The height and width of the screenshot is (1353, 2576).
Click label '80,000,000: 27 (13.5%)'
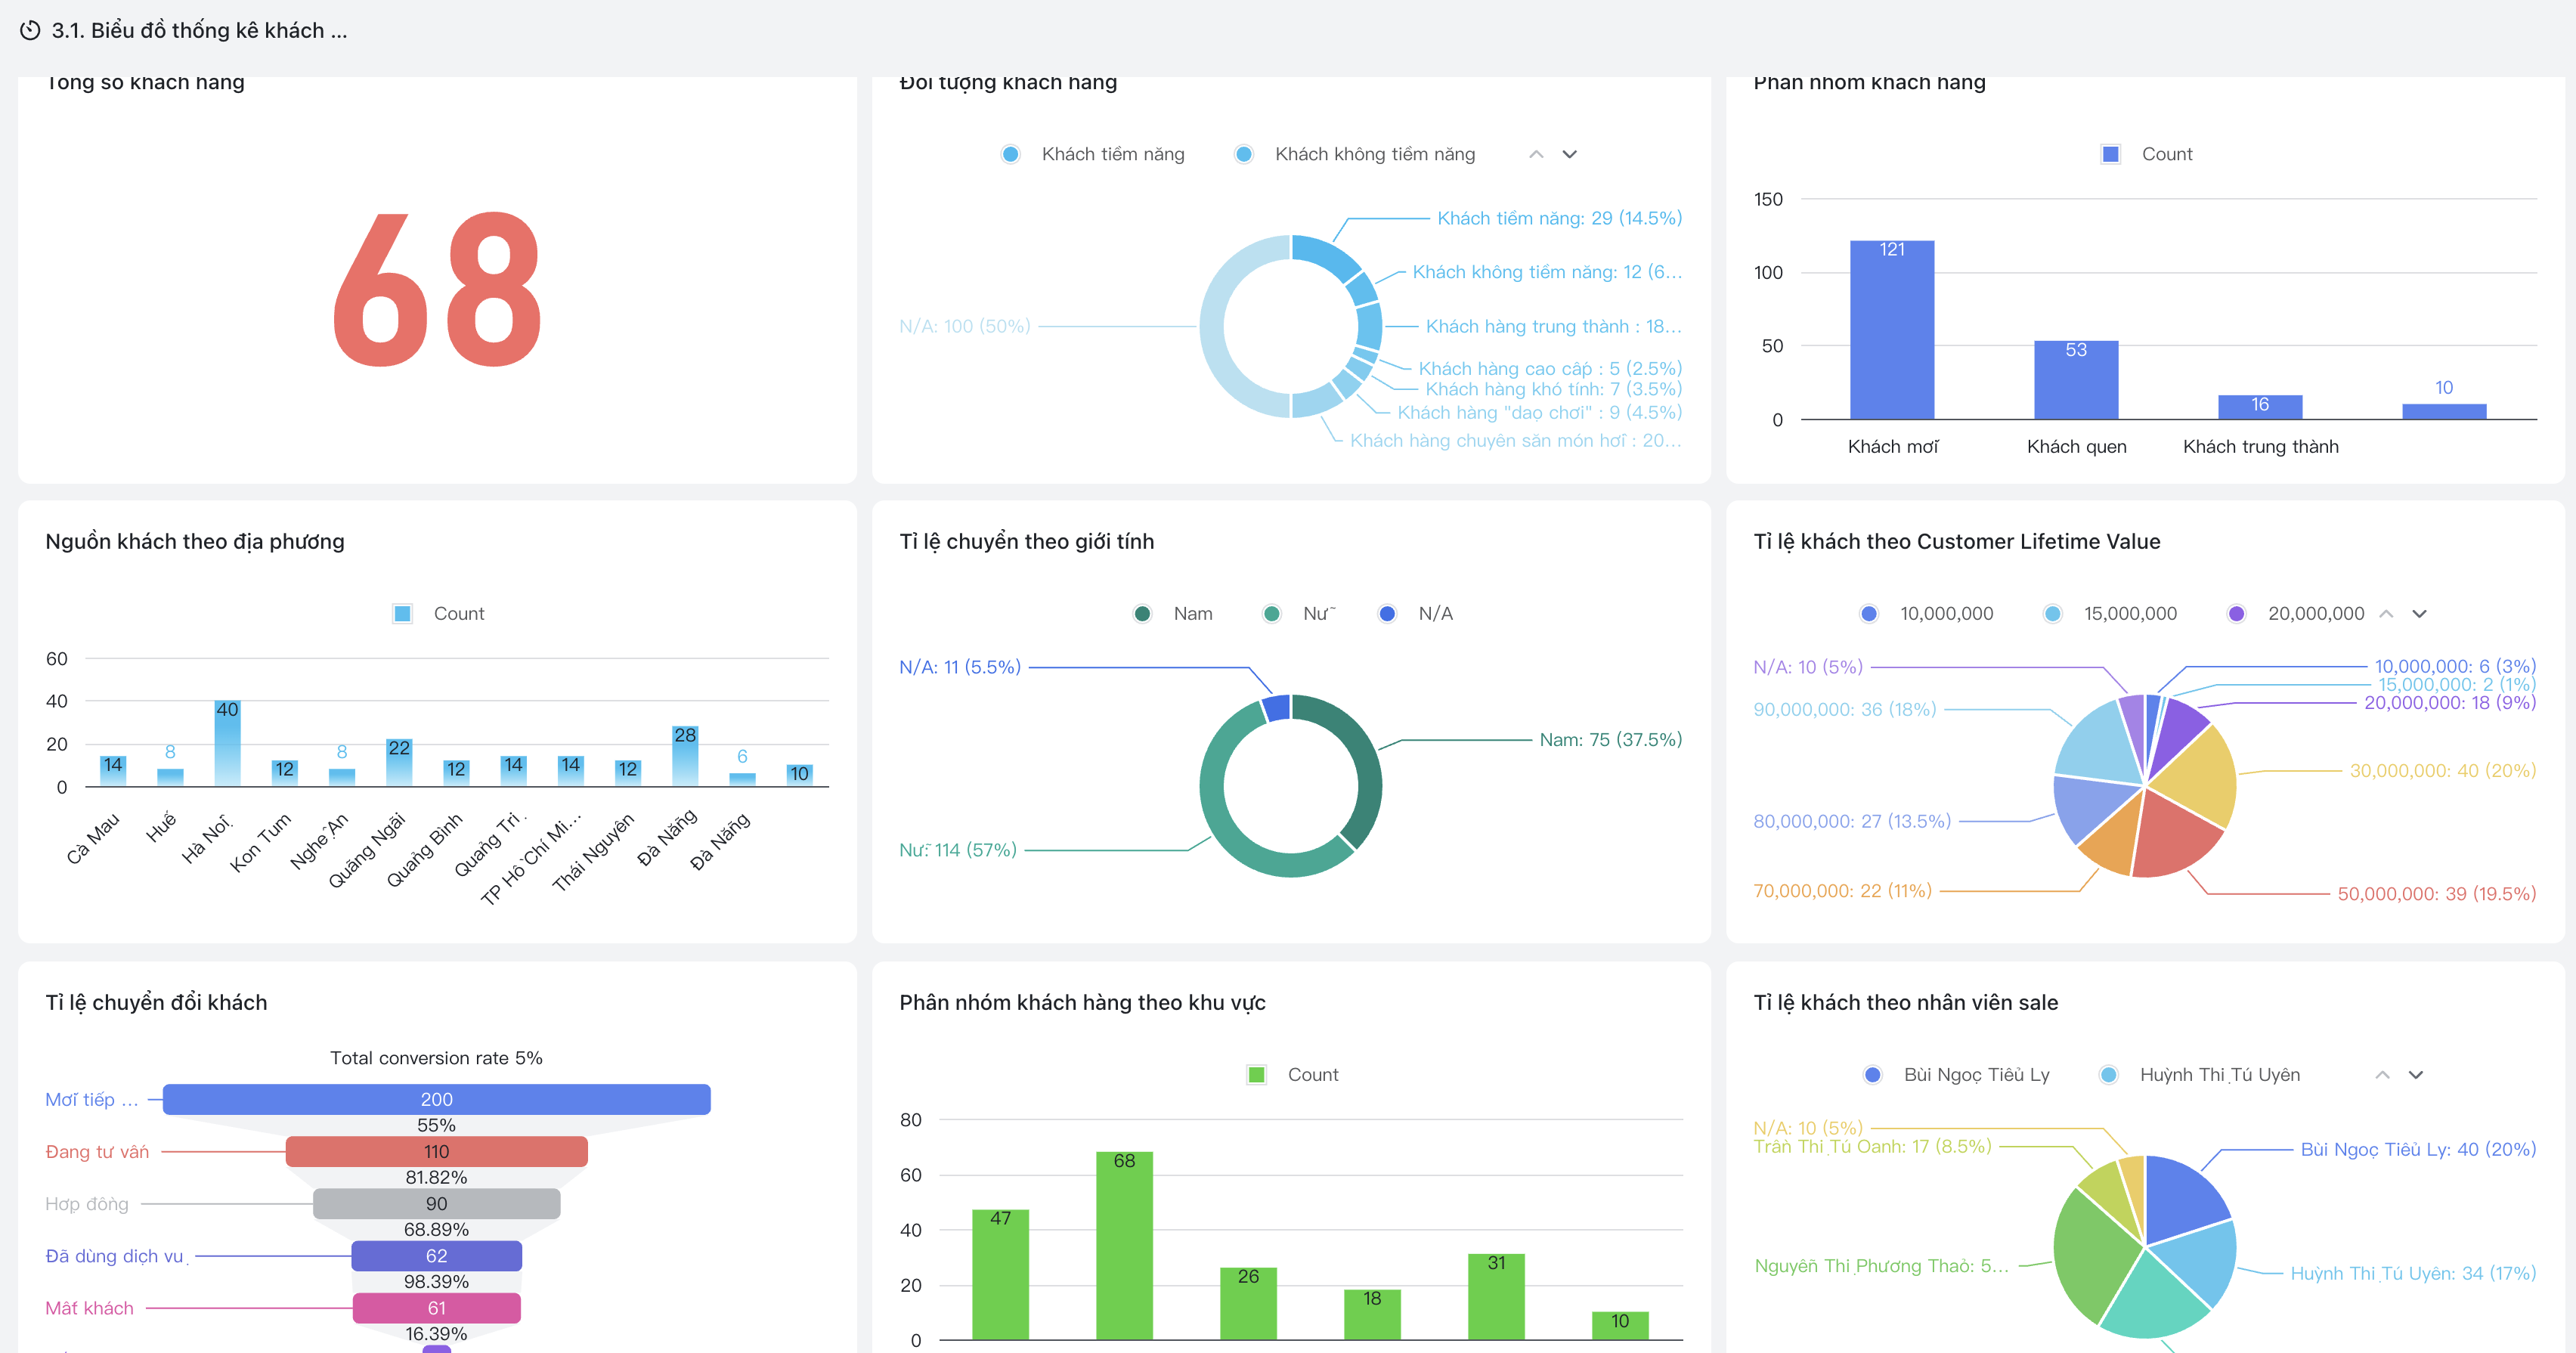pyautogui.click(x=1851, y=821)
